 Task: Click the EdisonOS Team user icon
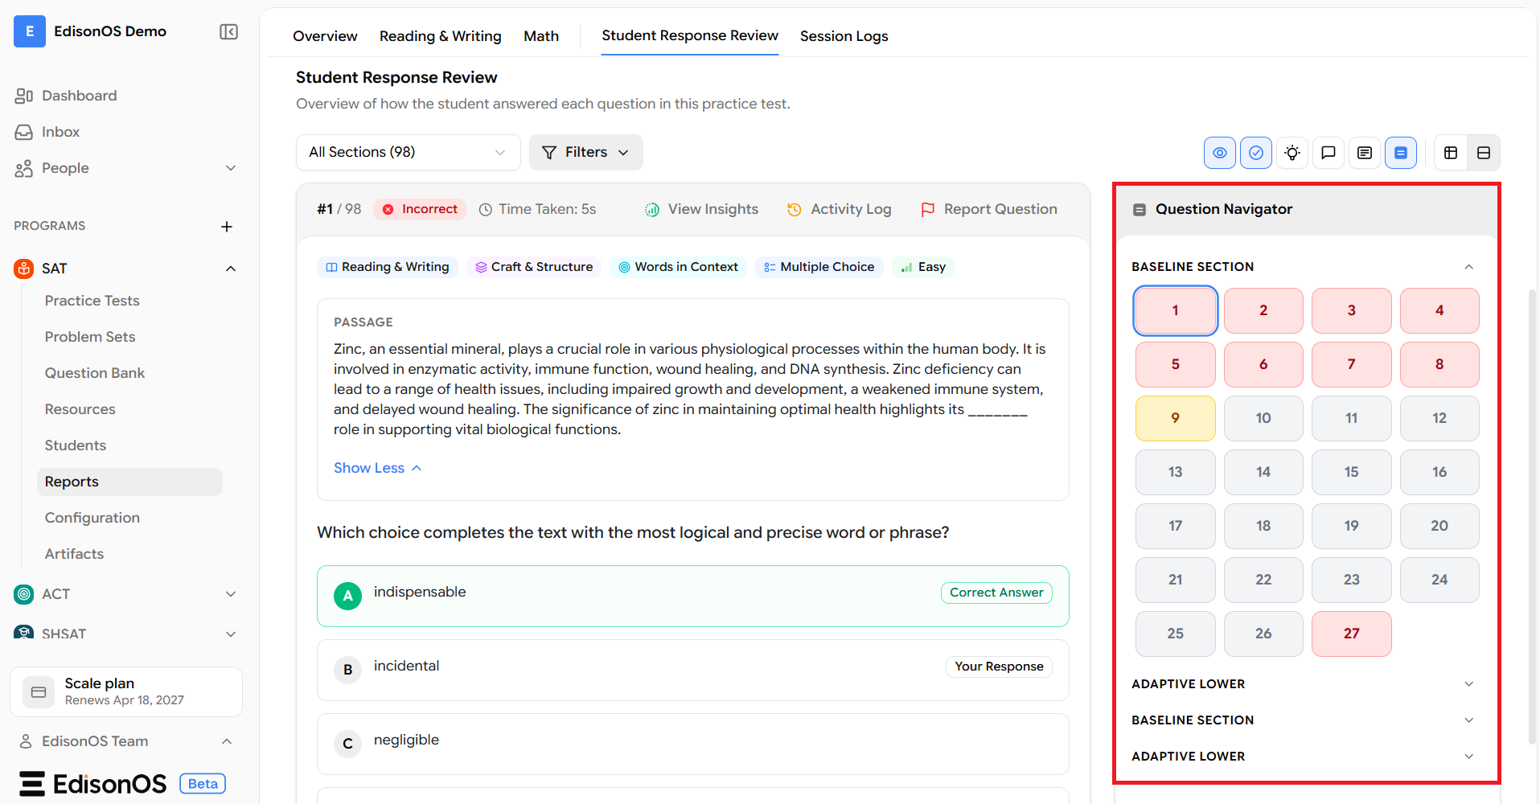pos(25,741)
